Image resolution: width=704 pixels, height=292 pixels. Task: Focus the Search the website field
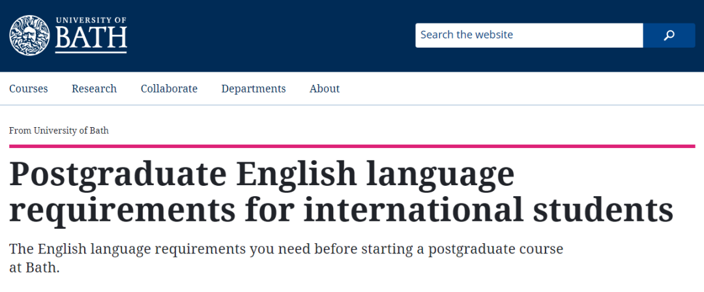529,35
